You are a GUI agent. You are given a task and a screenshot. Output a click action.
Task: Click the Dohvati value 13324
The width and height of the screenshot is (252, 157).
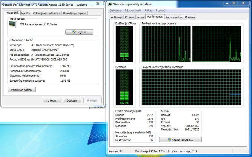tap(195, 115)
